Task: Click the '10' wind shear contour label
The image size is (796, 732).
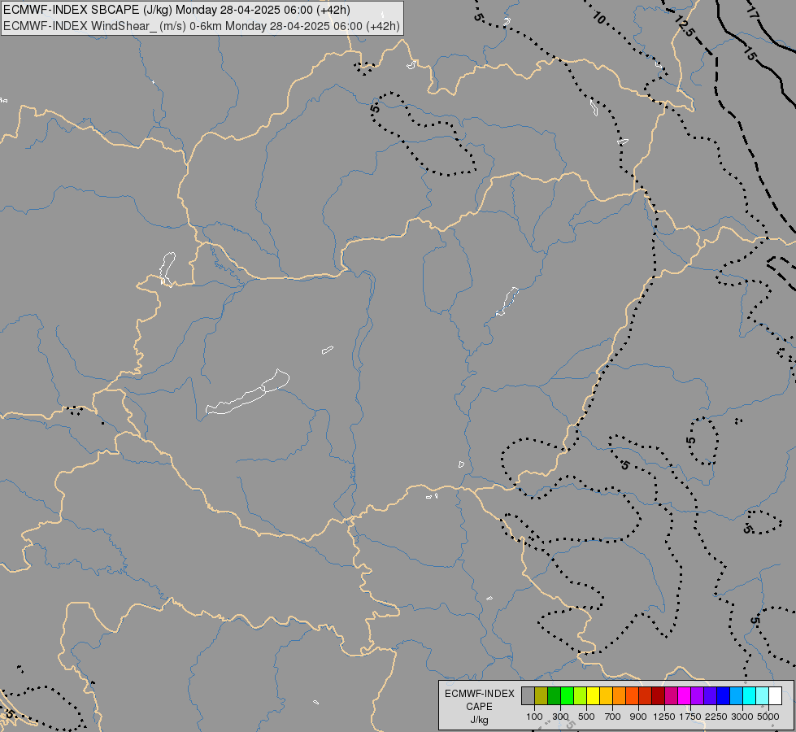Action: click(599, 18)
